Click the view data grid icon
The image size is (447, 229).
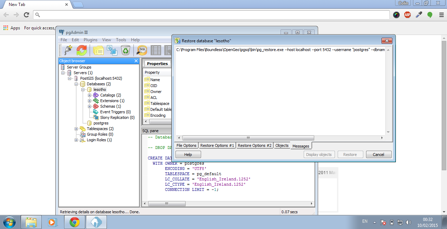coord(156,50)
